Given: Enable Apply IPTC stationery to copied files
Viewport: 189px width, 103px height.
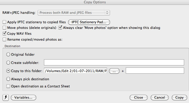Looking at the screenshot, I should (x=4, y=22).
